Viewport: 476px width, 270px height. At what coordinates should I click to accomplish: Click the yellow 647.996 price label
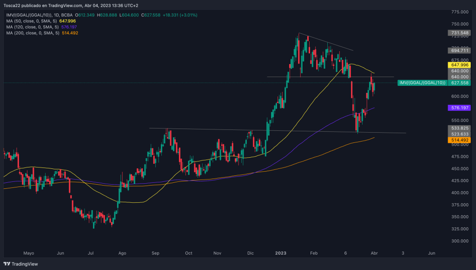458,65
